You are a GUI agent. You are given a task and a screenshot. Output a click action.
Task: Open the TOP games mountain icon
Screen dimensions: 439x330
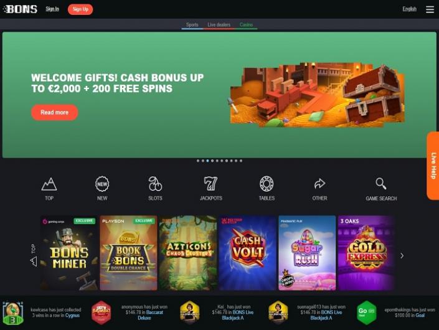pos(49,184)
